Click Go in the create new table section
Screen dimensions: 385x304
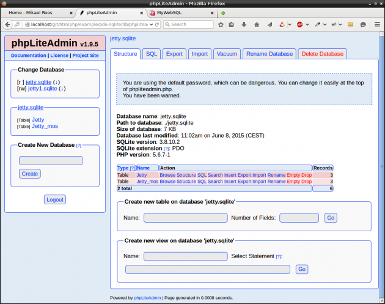[331, 218]
